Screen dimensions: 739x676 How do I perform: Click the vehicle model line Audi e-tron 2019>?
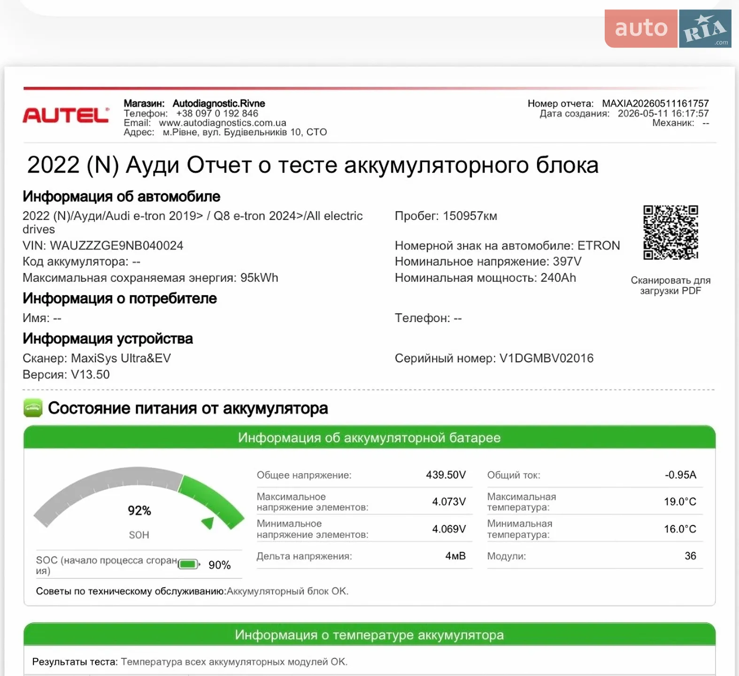click(x=192, y=223)
